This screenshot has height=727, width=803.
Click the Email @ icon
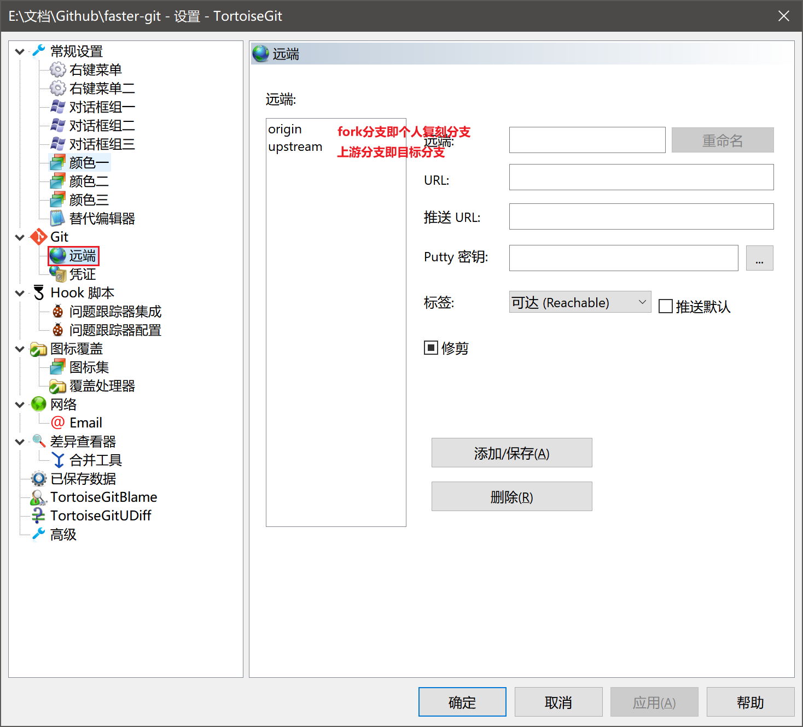[x=57, y=423]
